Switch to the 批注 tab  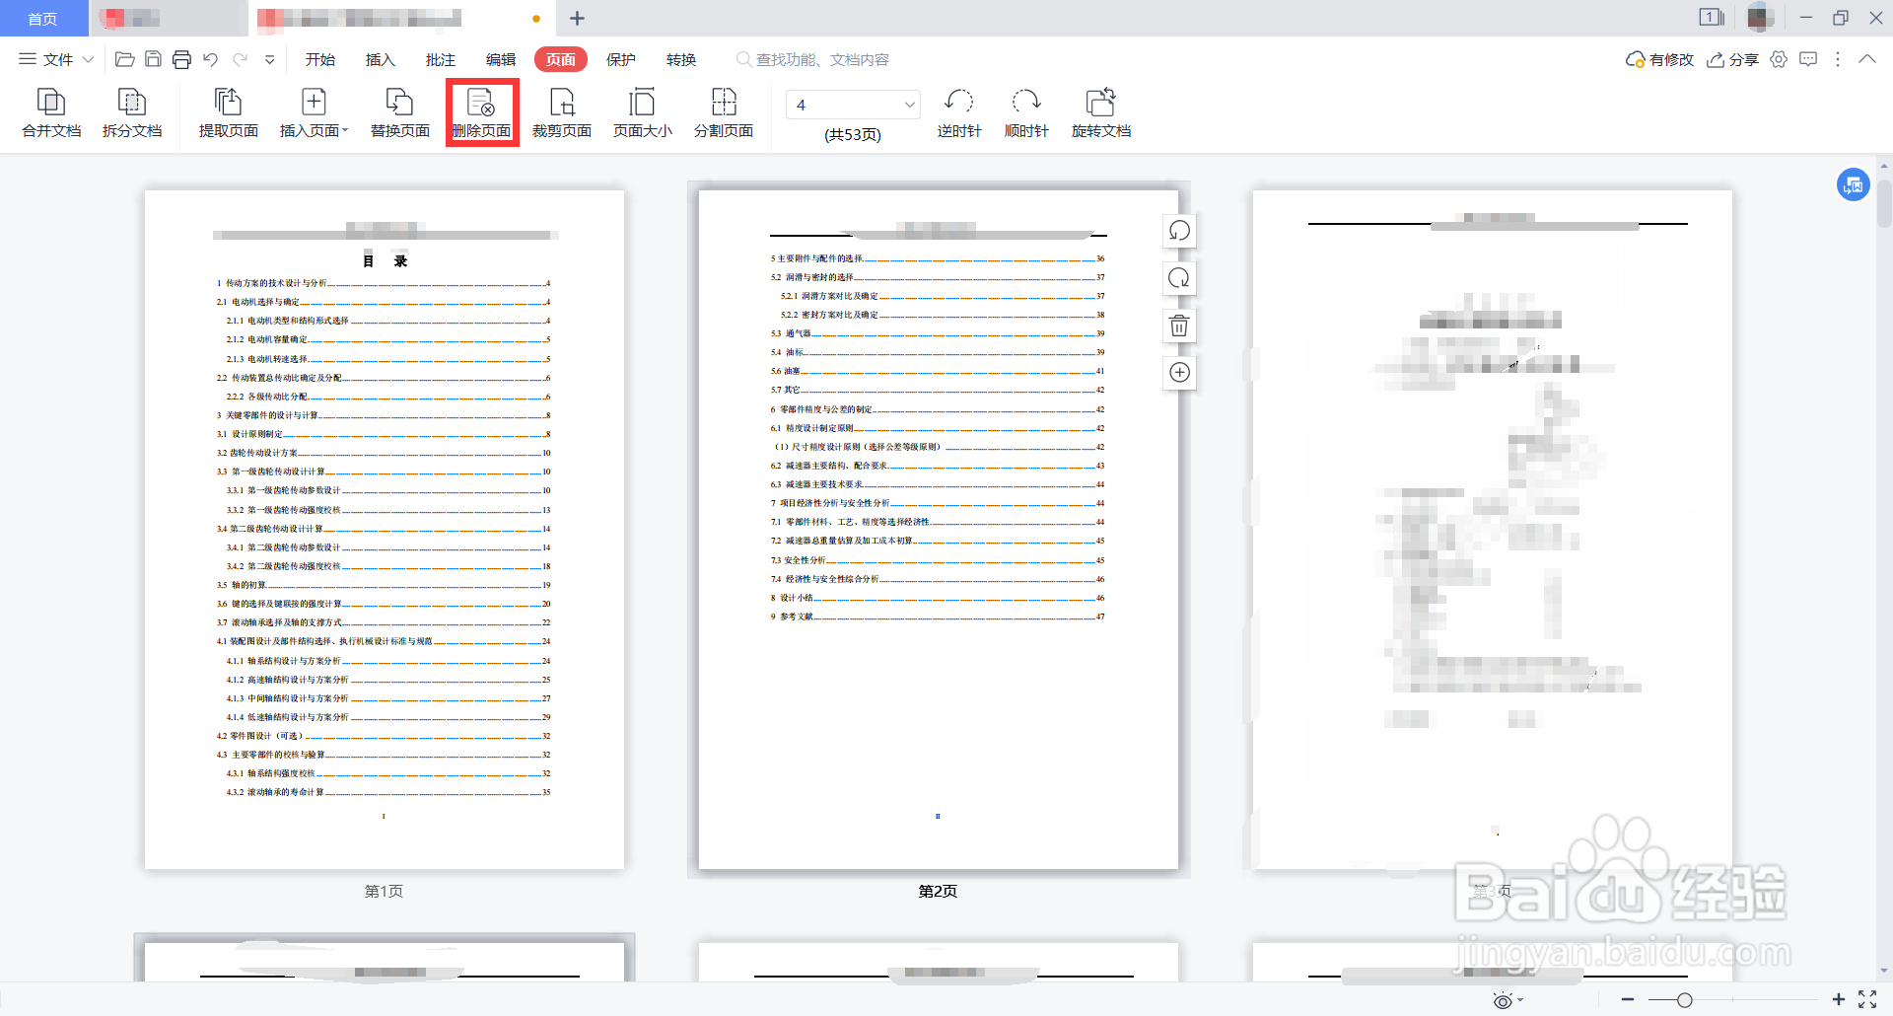coord(441,59)
